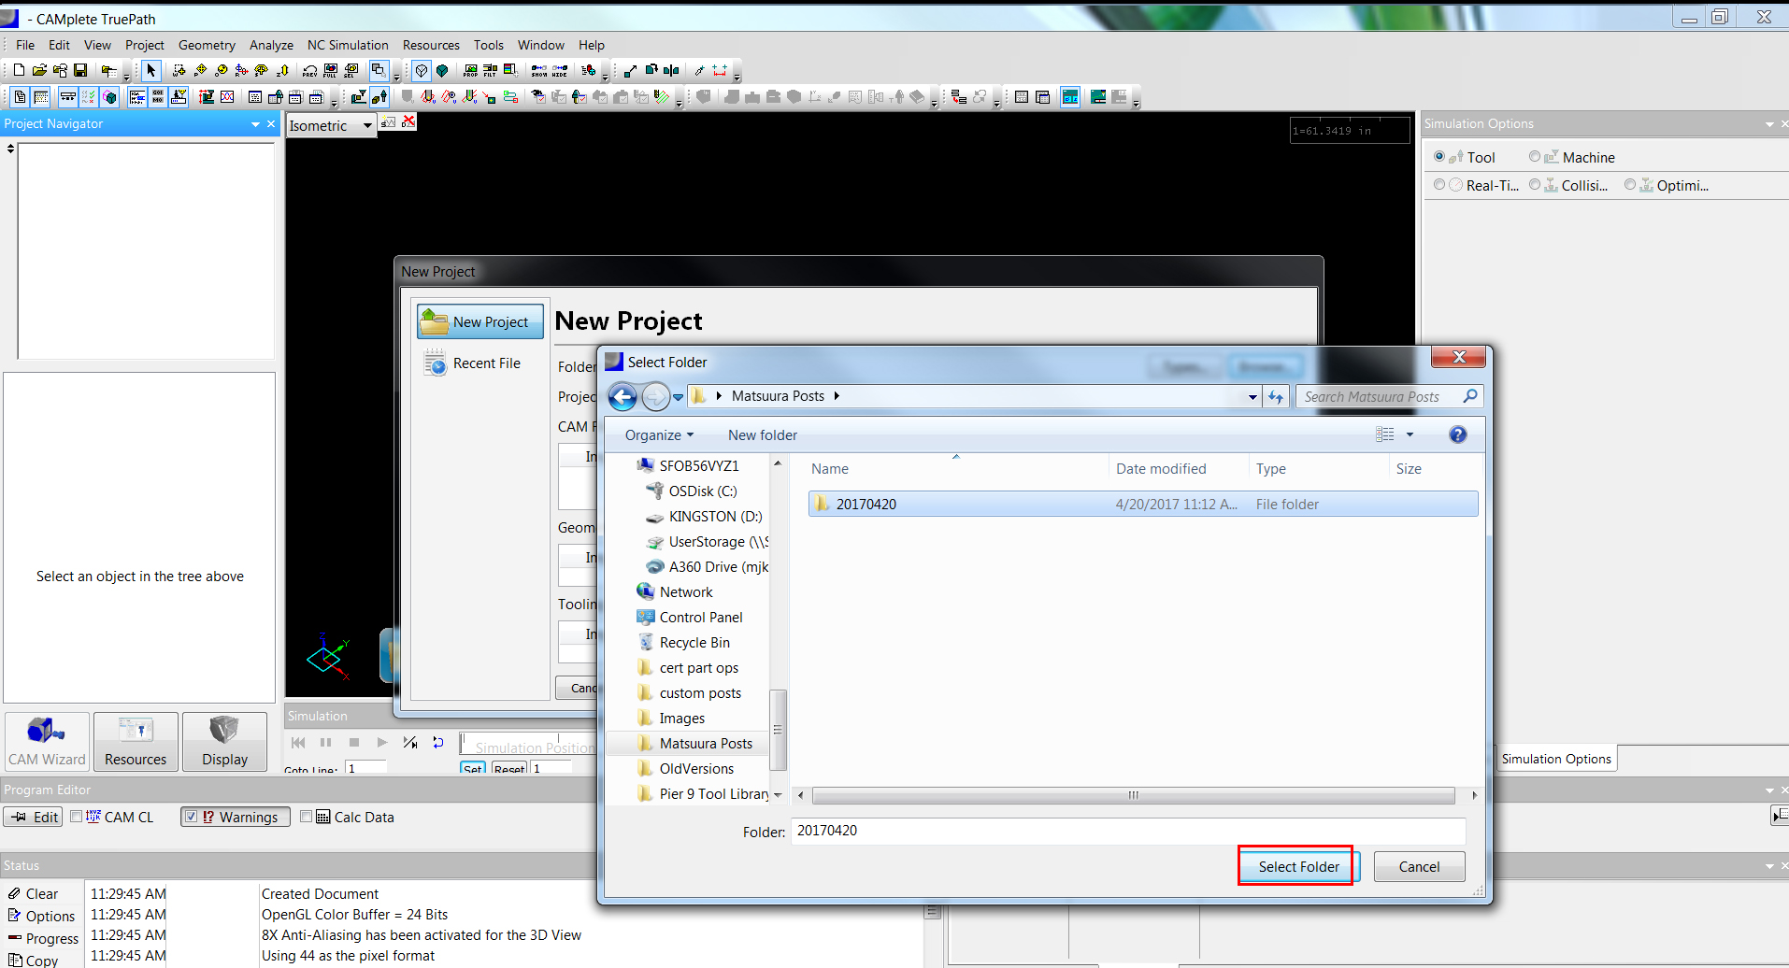The width and height of the screenshot is (1789, 968).
Task: Click the Open file icon in toolbar
Action: point(39,70)
